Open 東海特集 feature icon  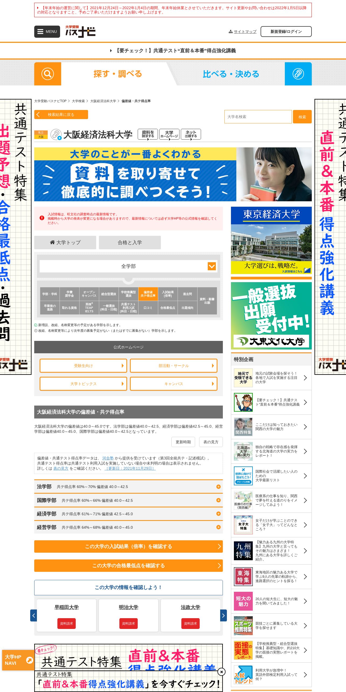(243, 577)
